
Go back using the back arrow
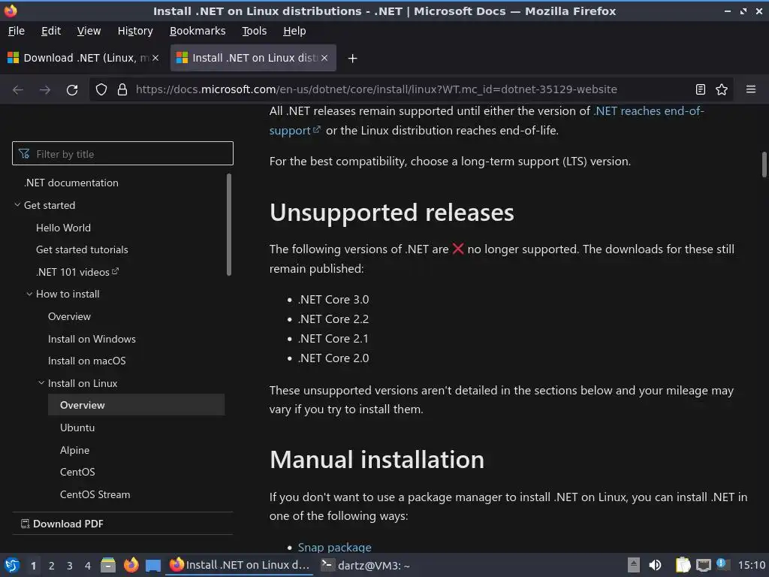point(18,90)
